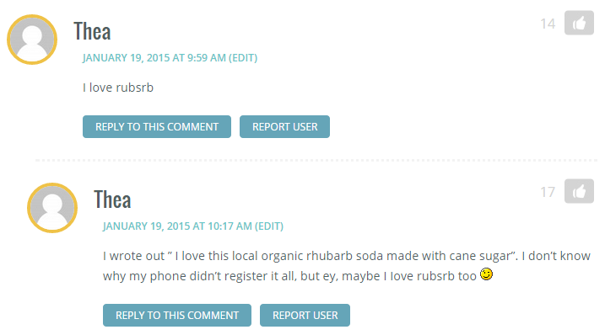Report user on the 9:59 AM comment

284,127
